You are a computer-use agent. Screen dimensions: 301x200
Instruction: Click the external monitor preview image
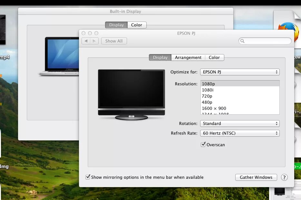pyautogui.click(x=131, y=95)
